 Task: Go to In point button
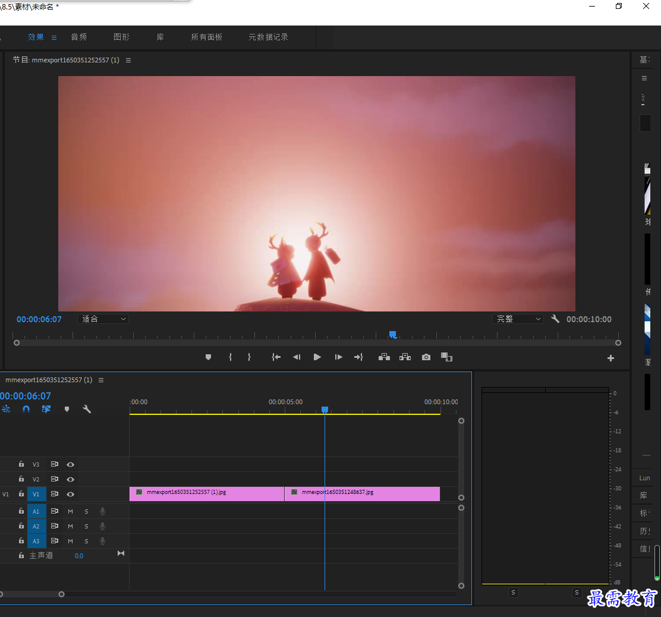(276, 357)
